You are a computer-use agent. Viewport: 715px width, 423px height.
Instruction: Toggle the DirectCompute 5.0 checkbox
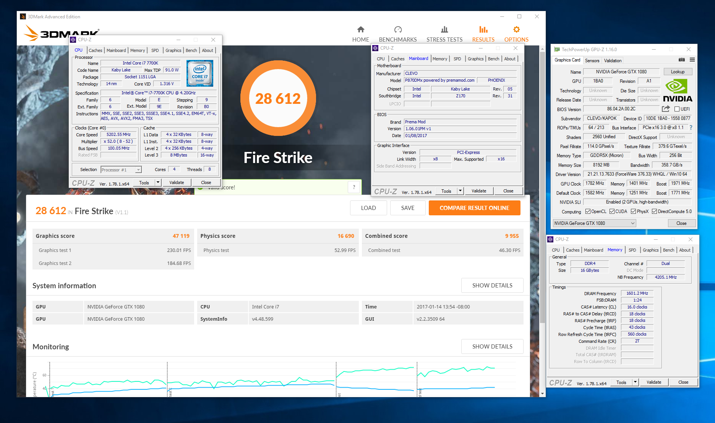pyautogui.click(x=654, y=211)
